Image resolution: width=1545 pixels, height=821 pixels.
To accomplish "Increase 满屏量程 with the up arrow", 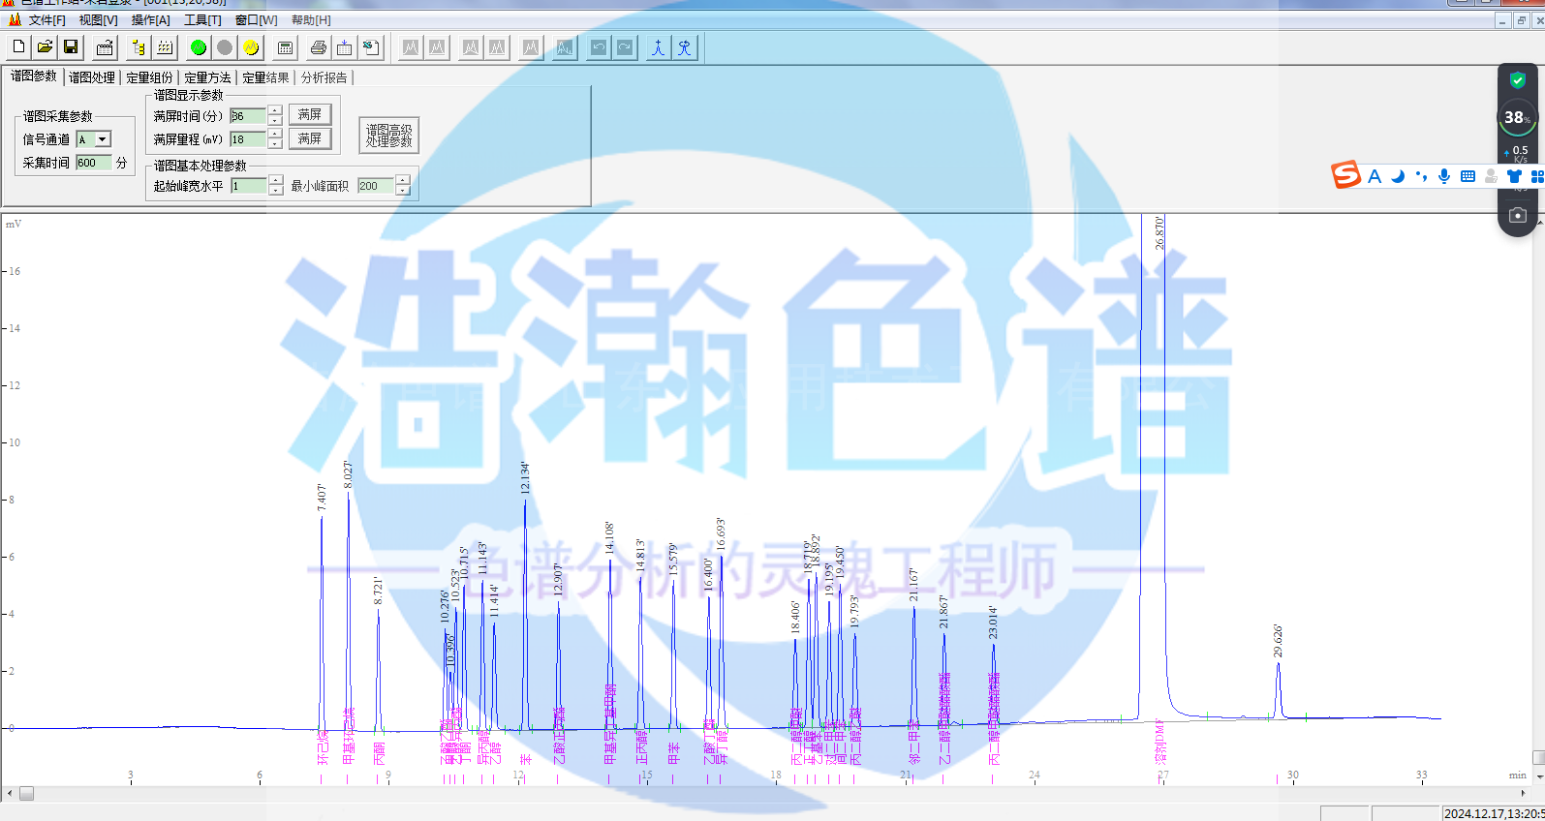I will coord(275,135).
